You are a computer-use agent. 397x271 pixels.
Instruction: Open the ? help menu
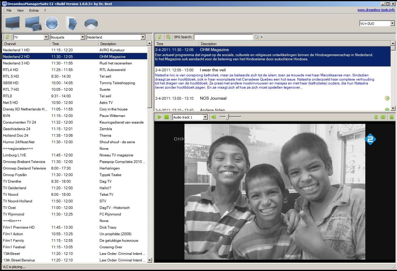click(45, 10)
